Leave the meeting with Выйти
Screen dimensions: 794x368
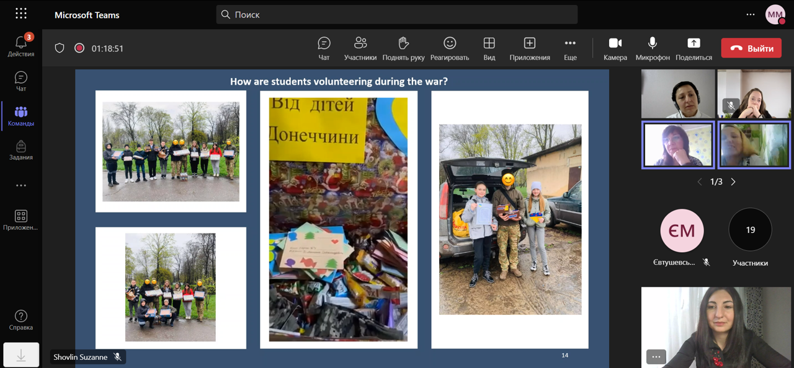tap(751, 48)
